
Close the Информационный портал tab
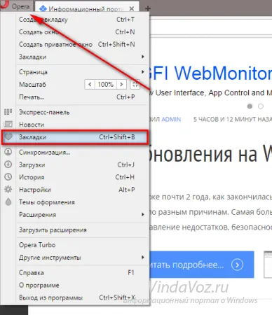[x=132, y=8]
